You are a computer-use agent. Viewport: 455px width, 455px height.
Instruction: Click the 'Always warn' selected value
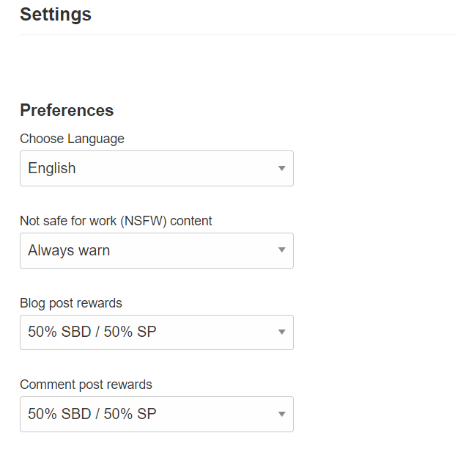coord(69,250)
